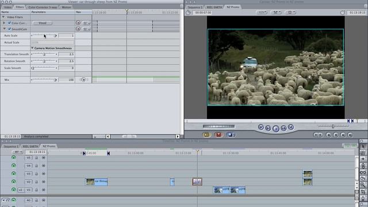Toggle V5 track visibility

(14, 158)
